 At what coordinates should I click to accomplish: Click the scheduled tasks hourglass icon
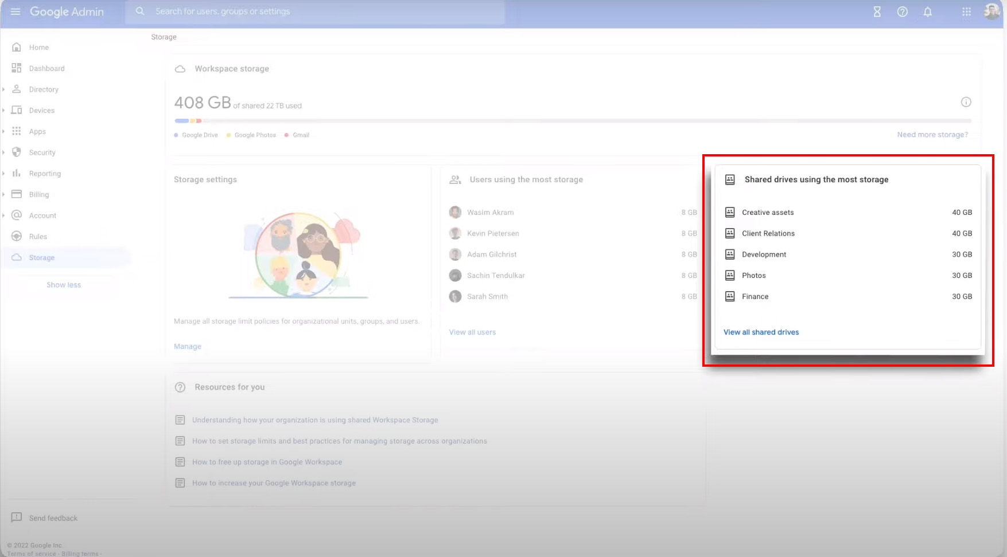tap(877, 11)
